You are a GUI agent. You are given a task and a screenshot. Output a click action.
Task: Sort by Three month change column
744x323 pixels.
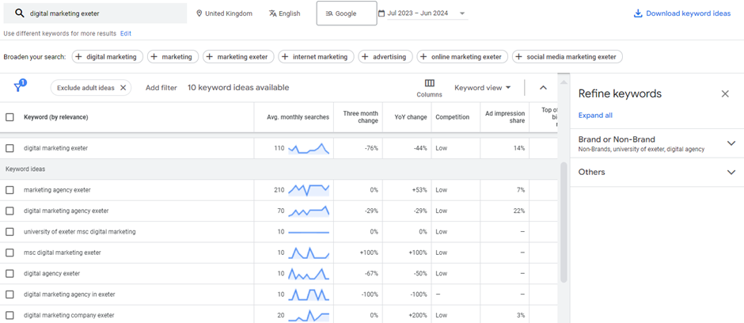(x=361, y=117)
